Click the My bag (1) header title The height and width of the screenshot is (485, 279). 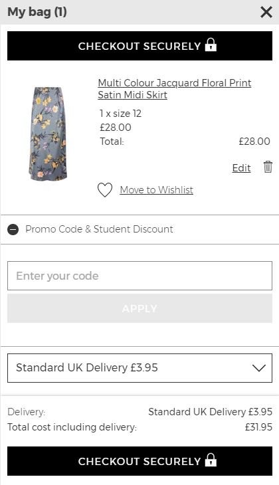[x=37, y=13]
